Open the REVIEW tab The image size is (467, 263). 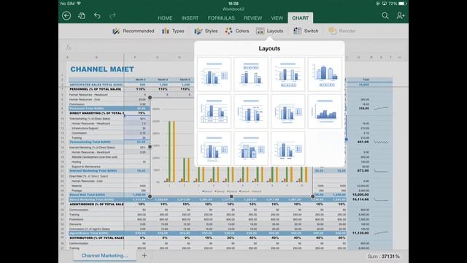(253, 18)
